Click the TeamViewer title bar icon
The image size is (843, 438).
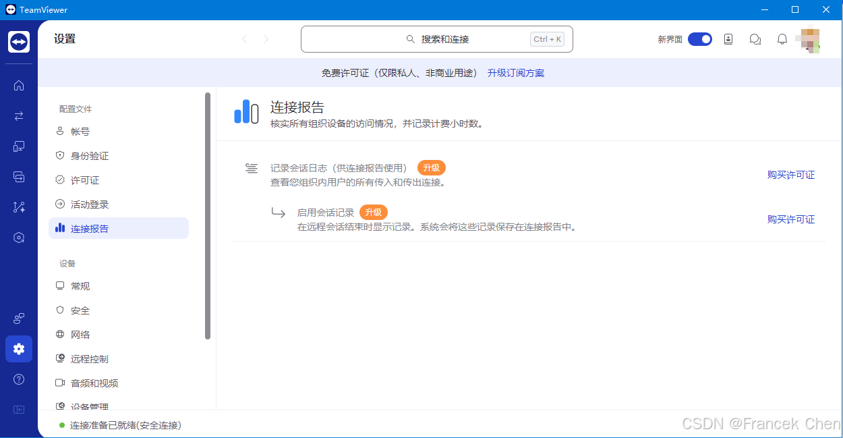pos(10,10)
